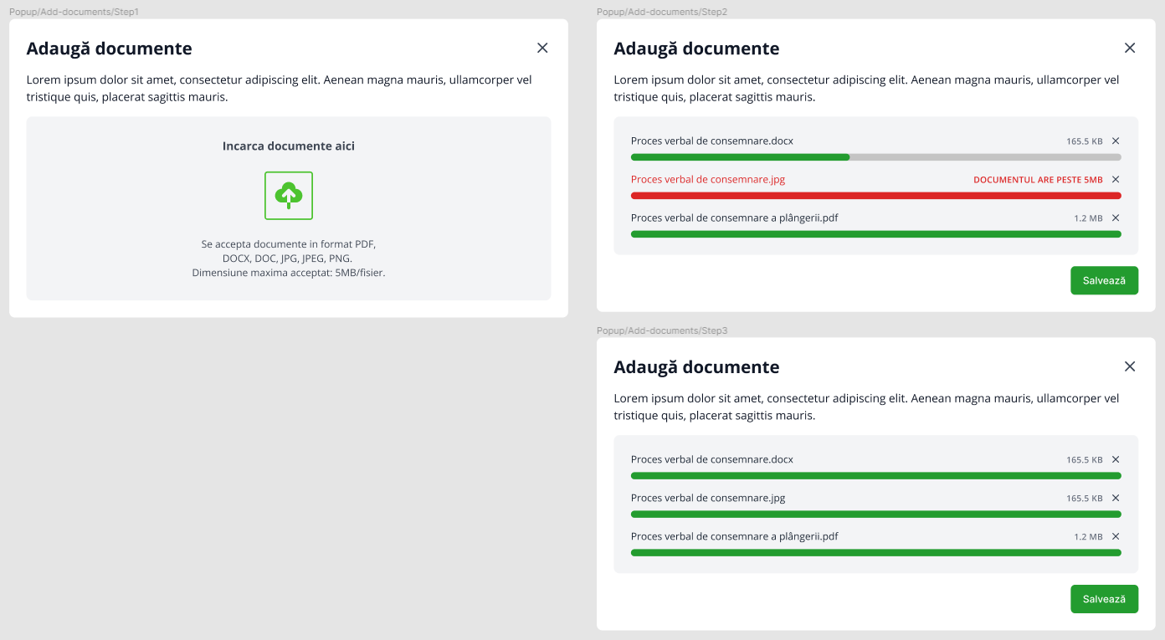Select the Popup/Add-documents/Step2 frame label
The image size is (1165, 640).
tap(662, 12)
